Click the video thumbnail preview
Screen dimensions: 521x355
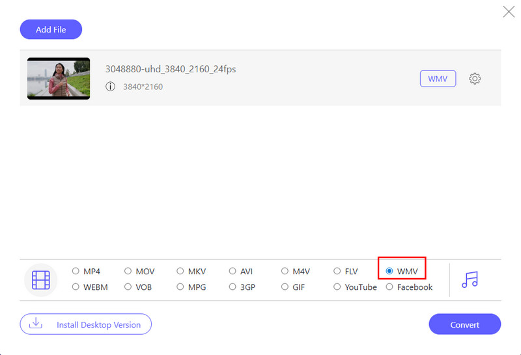pyautogui.click(x=59, y=78)
